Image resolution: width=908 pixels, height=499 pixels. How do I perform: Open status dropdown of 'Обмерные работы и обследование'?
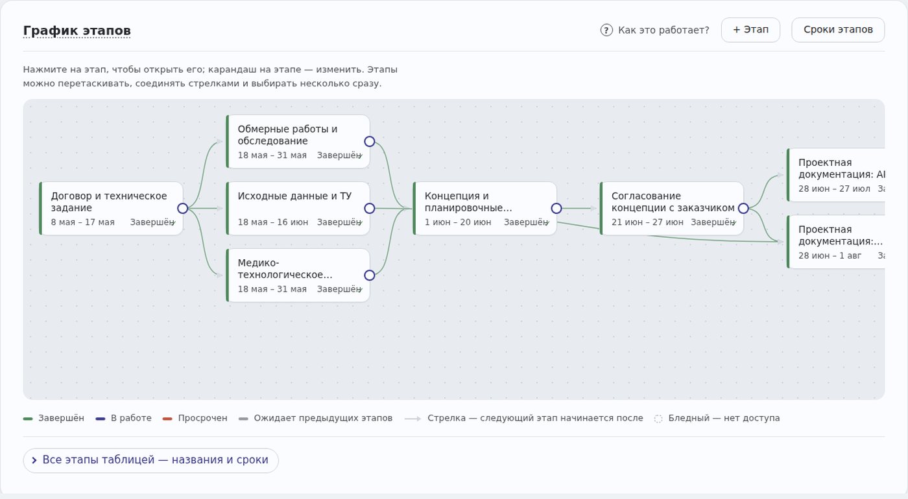pos(340,156)
